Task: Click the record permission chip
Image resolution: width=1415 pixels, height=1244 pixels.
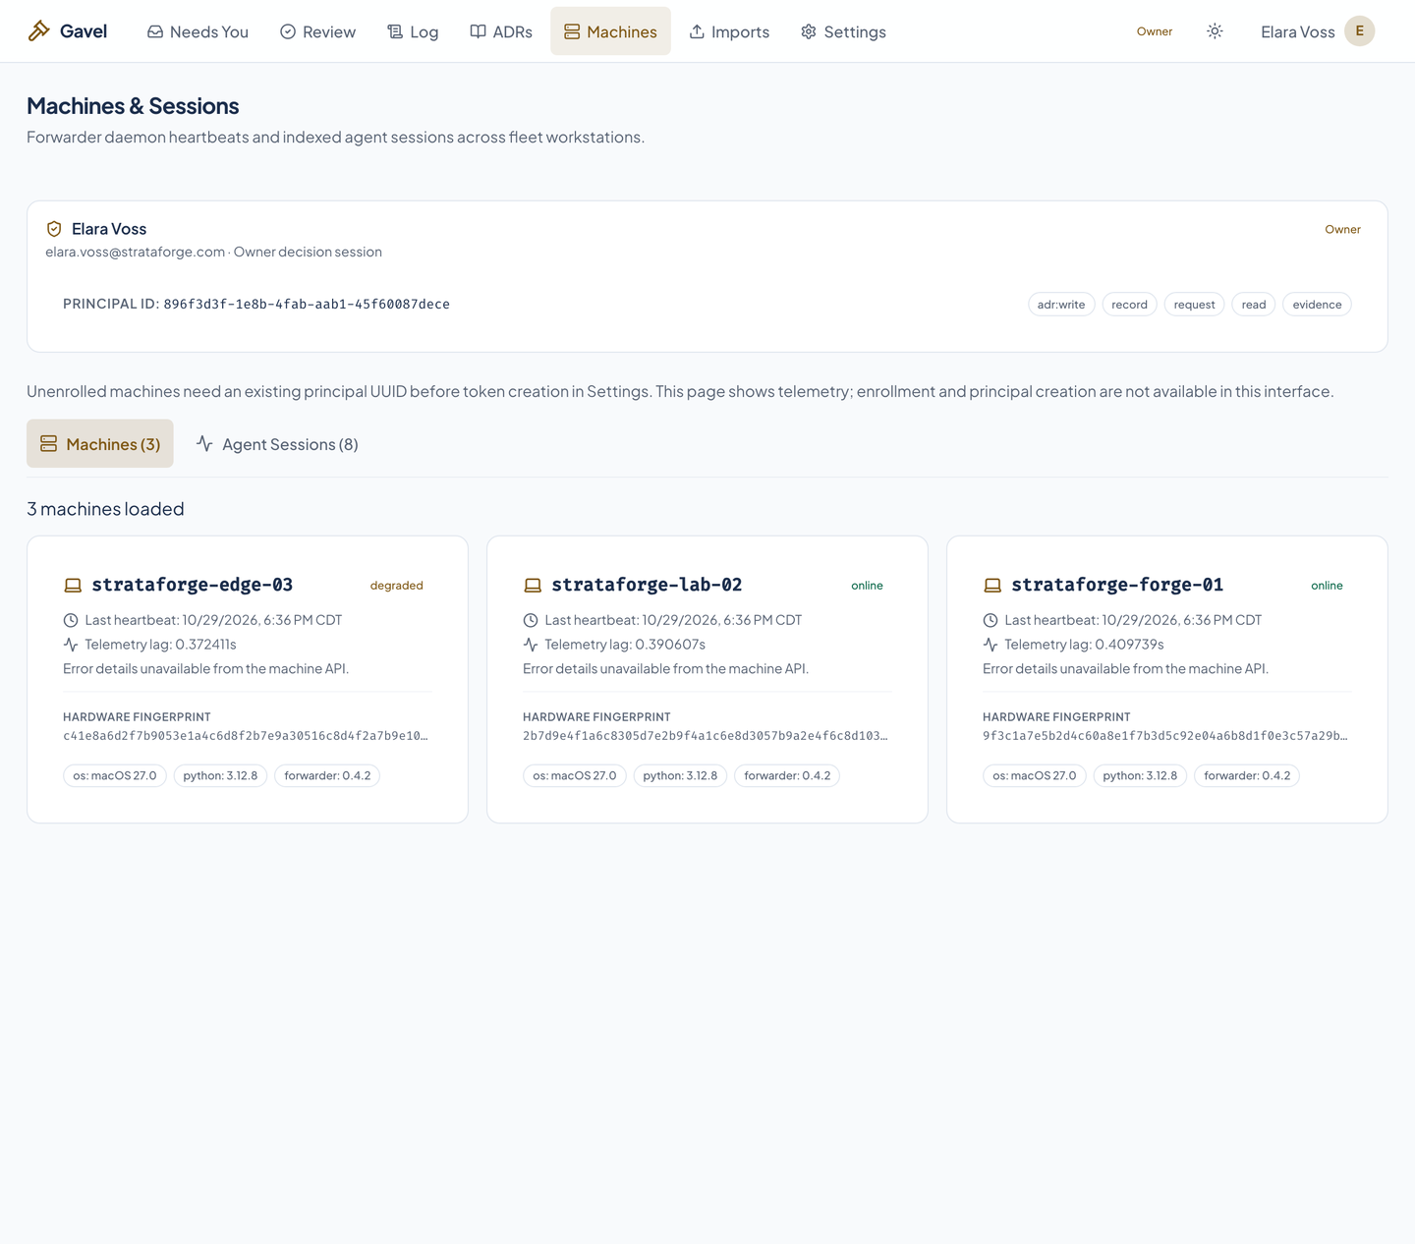Action: pyautogui.click(x=1129, y=305)
